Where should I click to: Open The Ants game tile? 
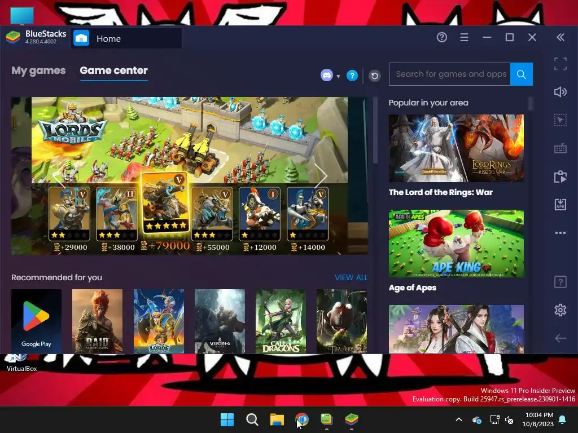pyautogui.click(x=341, y=321)
